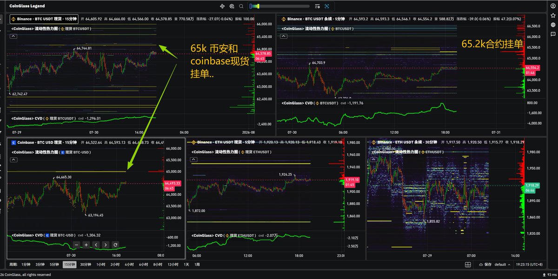Select the 3分钟 timeframe
Viewport: 558px width, 279px height.
(x=40, y=265)
